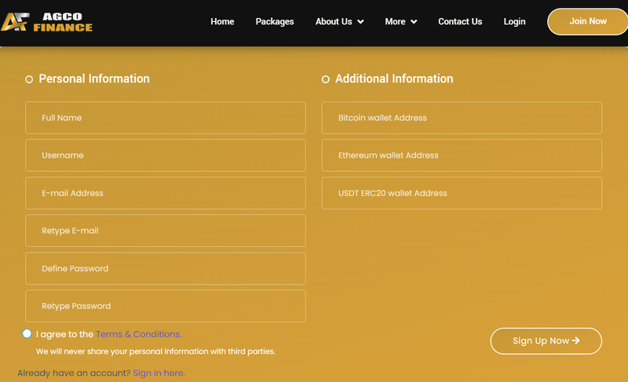Open the Home menu item
Screen dimensions: 628x382
click(x=222, y=22)
